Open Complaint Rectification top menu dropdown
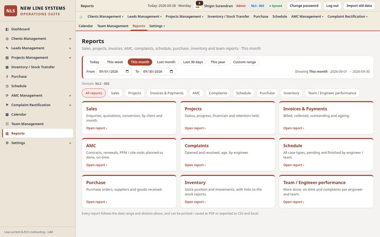 point(347,17)
